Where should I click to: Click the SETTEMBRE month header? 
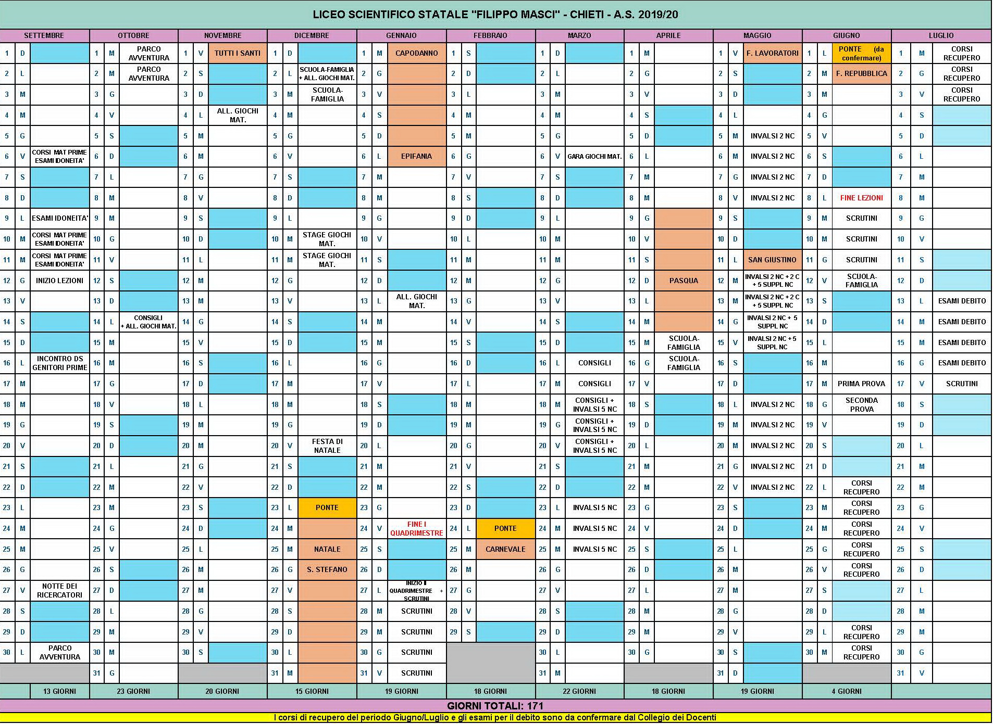click(44, 35)
